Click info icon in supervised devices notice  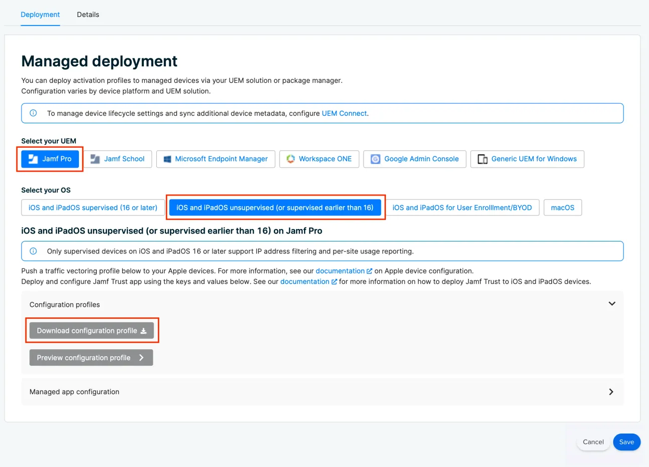(x=33, y=251)
